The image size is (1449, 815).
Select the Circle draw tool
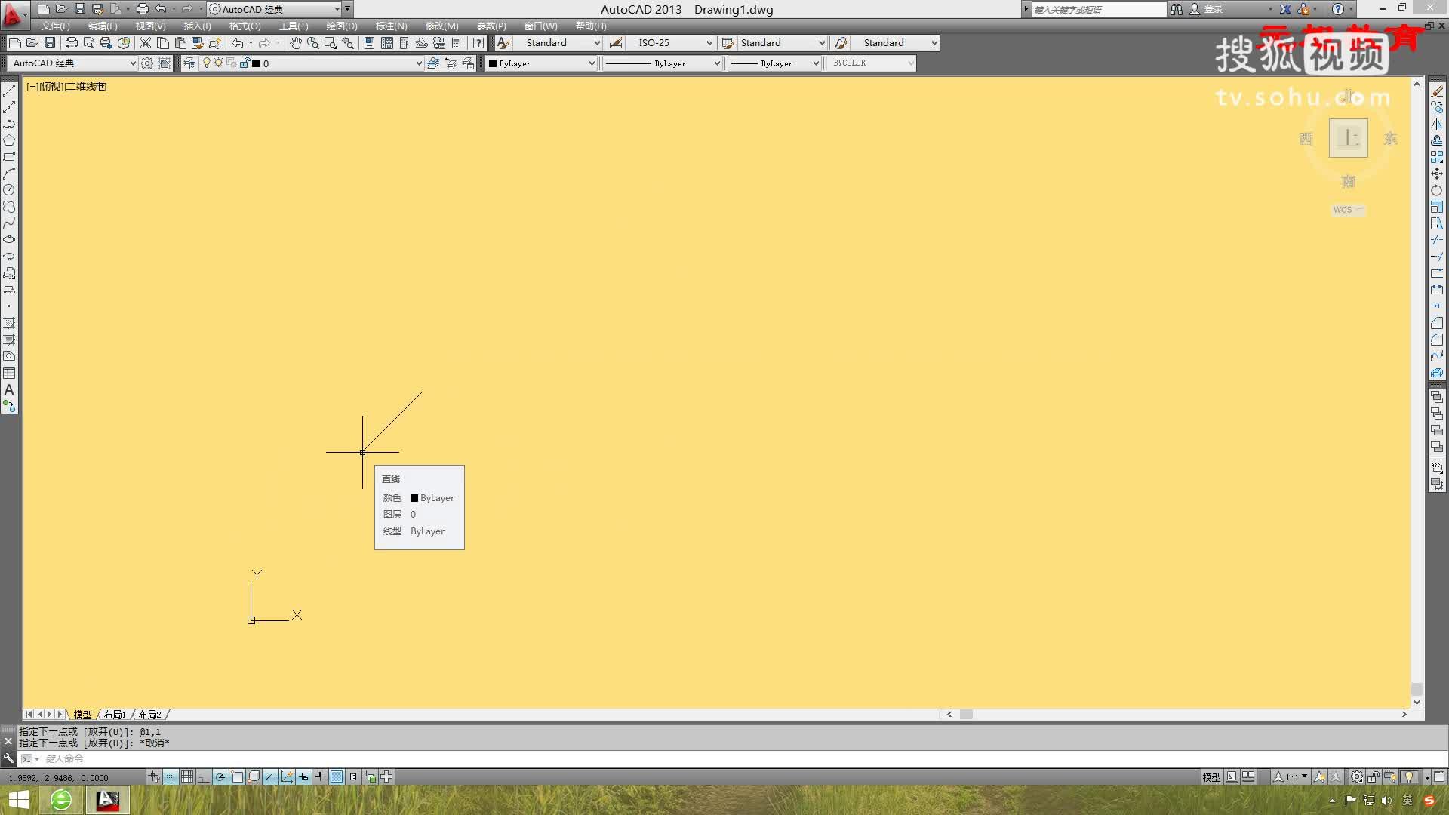[x=9, y=190]
